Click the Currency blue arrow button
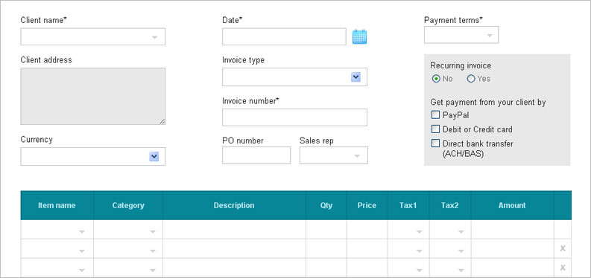Screen dimensions: 591x278 [154, 157]
